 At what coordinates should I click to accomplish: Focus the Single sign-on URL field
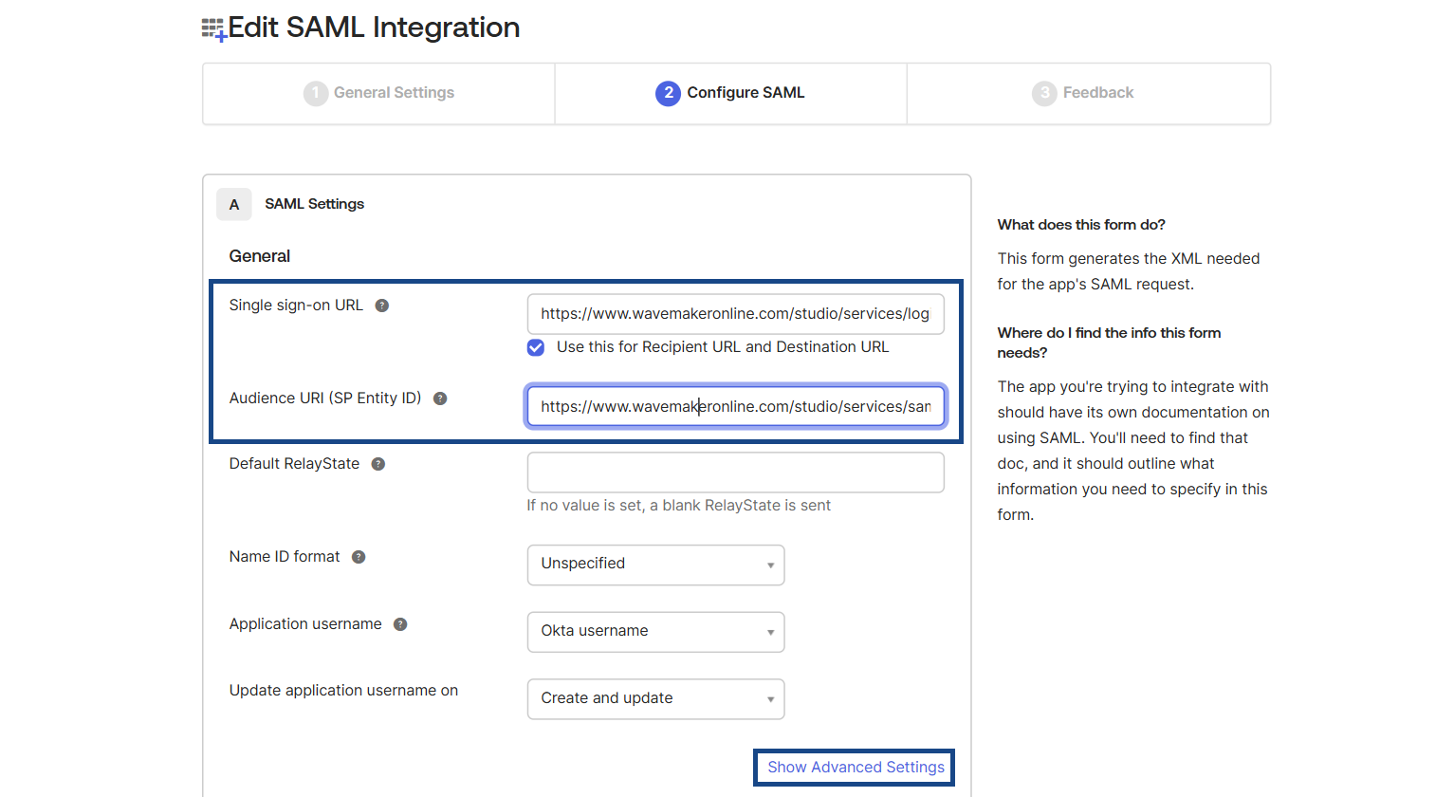click(x=735, y=314)
